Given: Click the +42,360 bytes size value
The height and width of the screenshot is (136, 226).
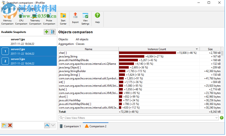Looking at the screenshot, I should pyautogui.click(x=212, y=71).
